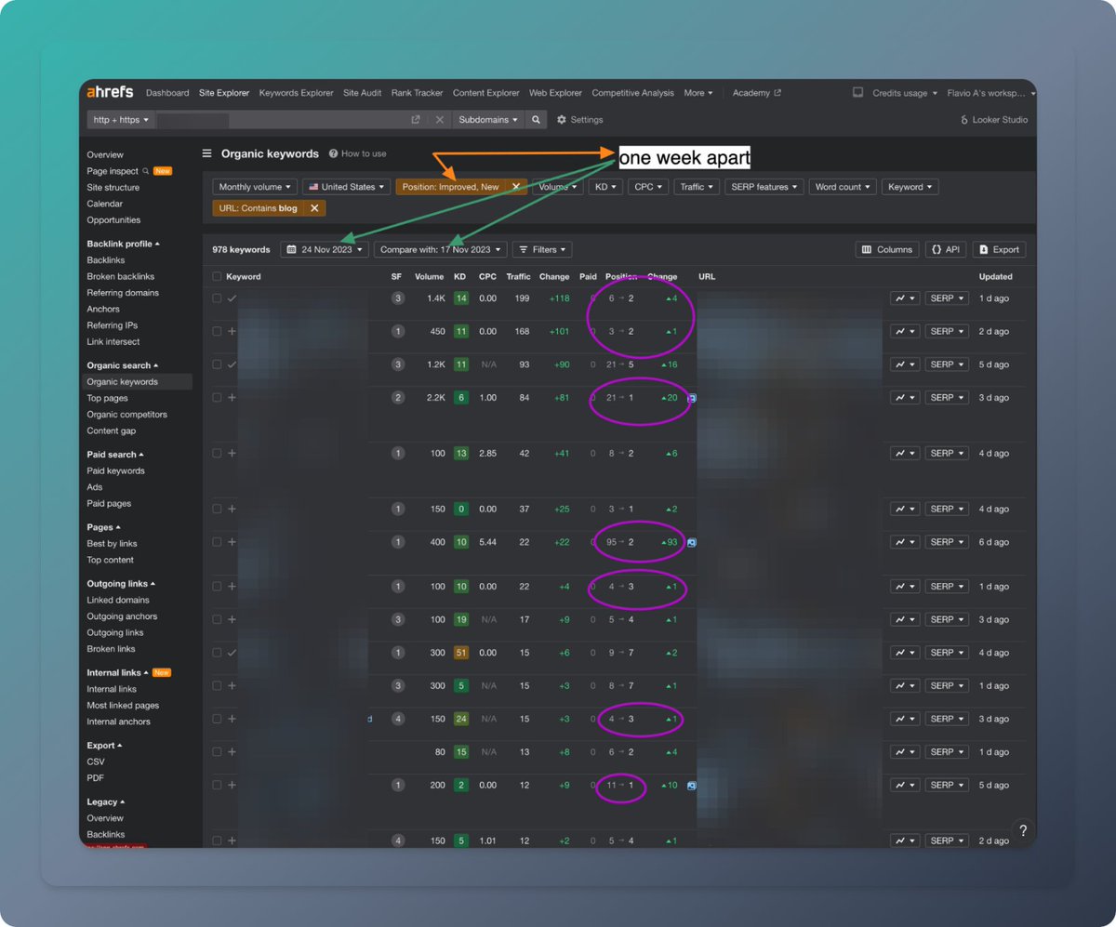Sort by the Updated column header
Viewport: 1116px width, 927px height.
click(x=995, y=276)
